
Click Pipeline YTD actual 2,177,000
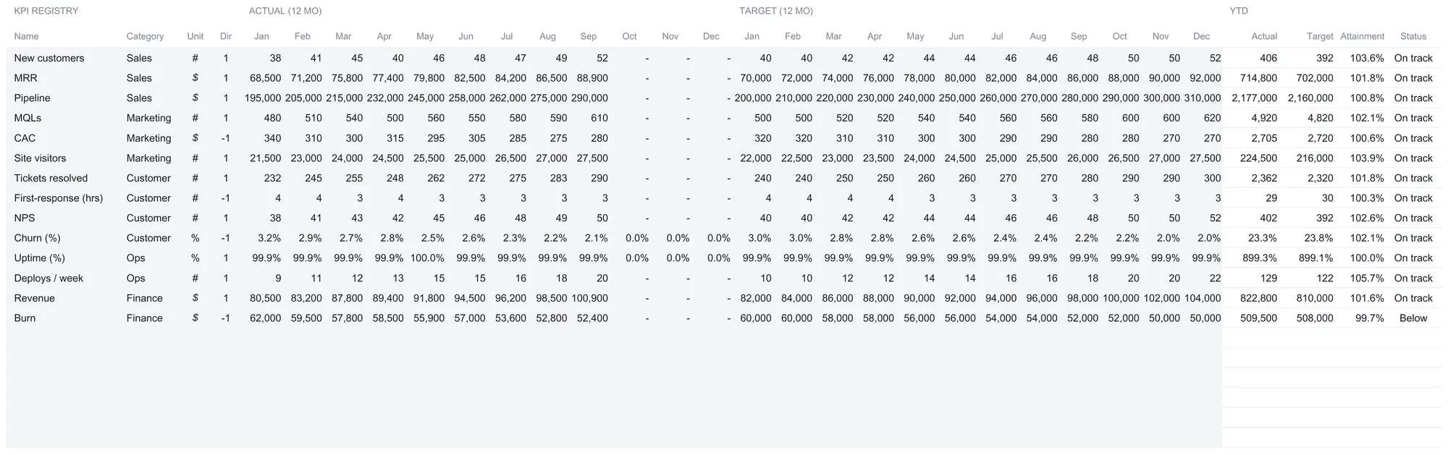coord(1254,98)
